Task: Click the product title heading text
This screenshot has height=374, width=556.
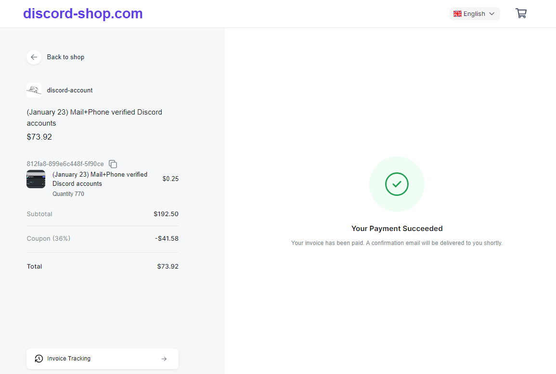Action: click(94, 118)
